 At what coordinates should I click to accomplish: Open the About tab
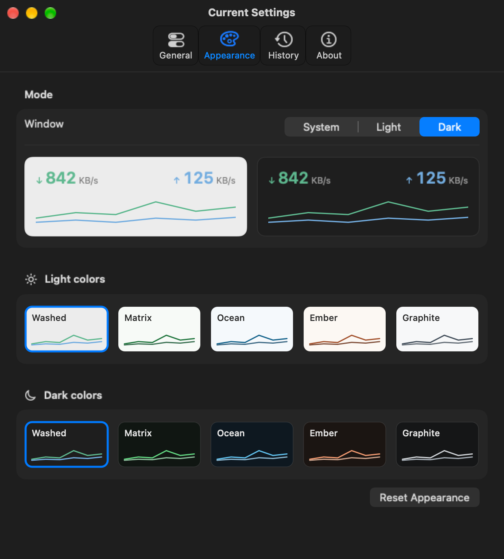coord(329,45)
